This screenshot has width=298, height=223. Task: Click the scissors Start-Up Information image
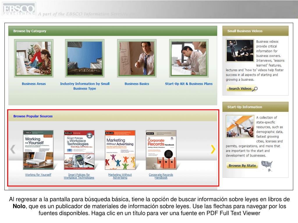[x=240, y=126]
